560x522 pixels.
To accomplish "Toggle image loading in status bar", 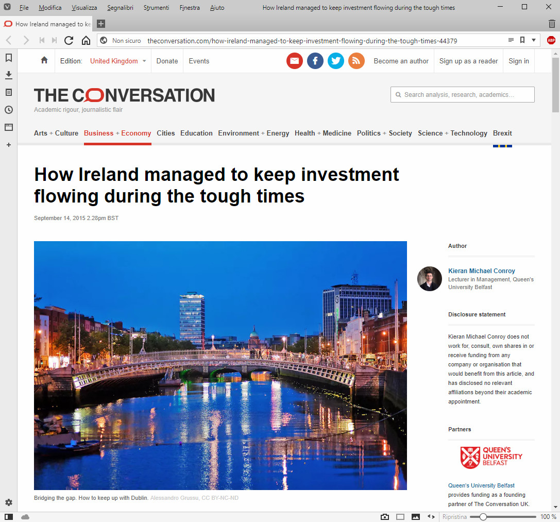I will click(x=416, y=517).
